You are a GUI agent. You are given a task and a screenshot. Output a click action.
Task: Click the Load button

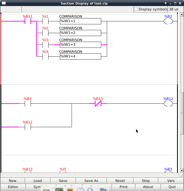[38, 181]
